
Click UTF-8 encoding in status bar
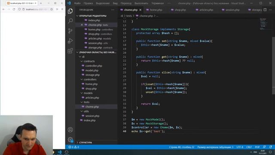coord(240,147)
